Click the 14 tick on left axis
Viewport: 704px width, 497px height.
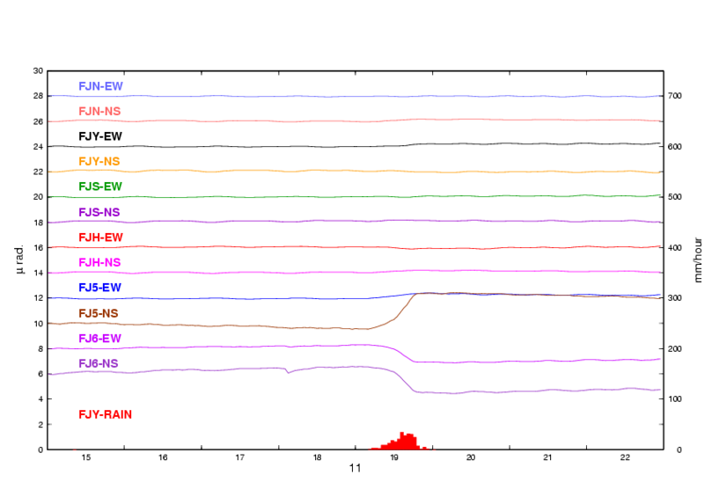(38, 273)
